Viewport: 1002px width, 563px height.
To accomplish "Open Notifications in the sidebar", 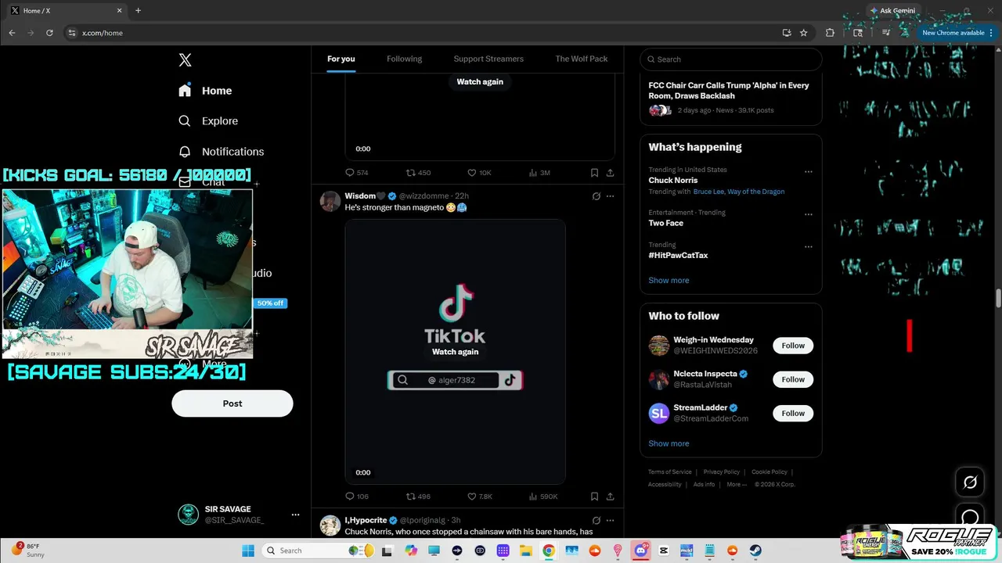I will pos(222,152).
